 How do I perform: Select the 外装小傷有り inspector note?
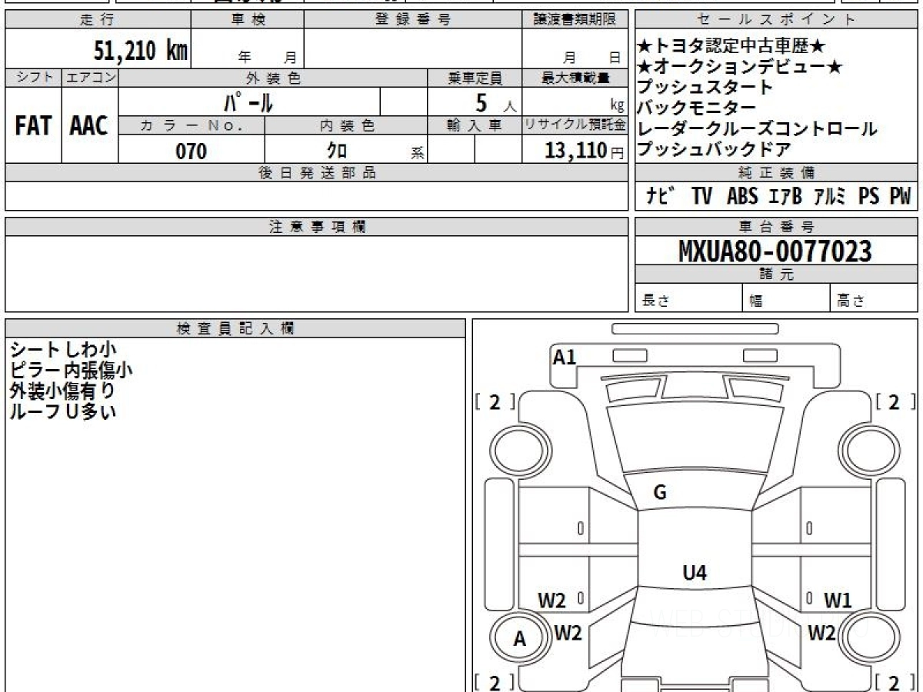(x=62, y=391)
